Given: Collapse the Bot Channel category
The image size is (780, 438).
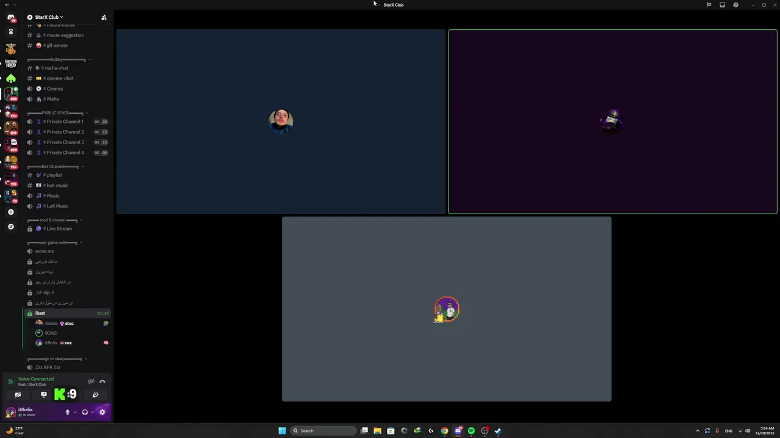Looking at the screenshot, I should (56, 166).
